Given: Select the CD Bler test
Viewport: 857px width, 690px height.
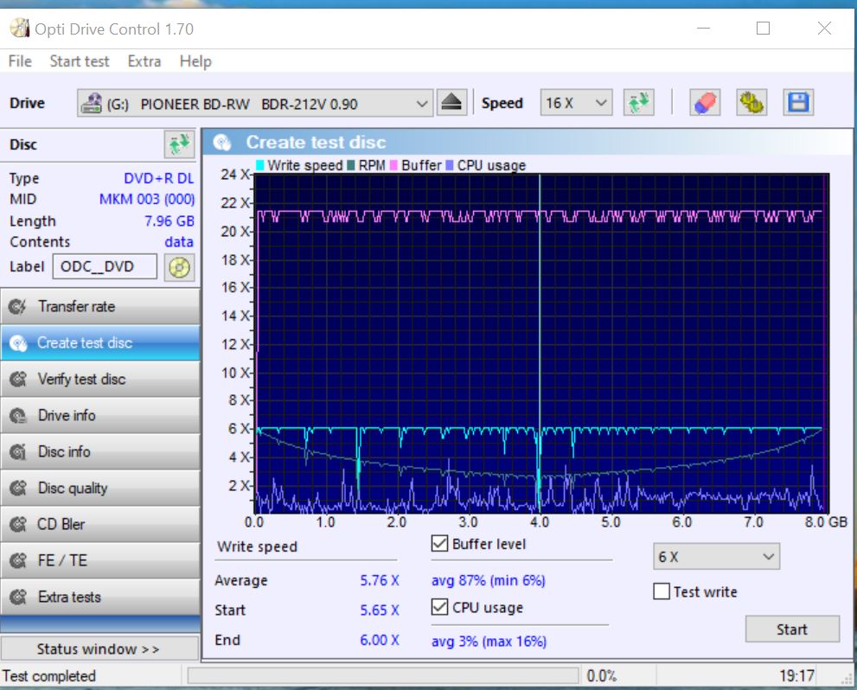Looking at the screenshot, I should [x=99, y=524].
